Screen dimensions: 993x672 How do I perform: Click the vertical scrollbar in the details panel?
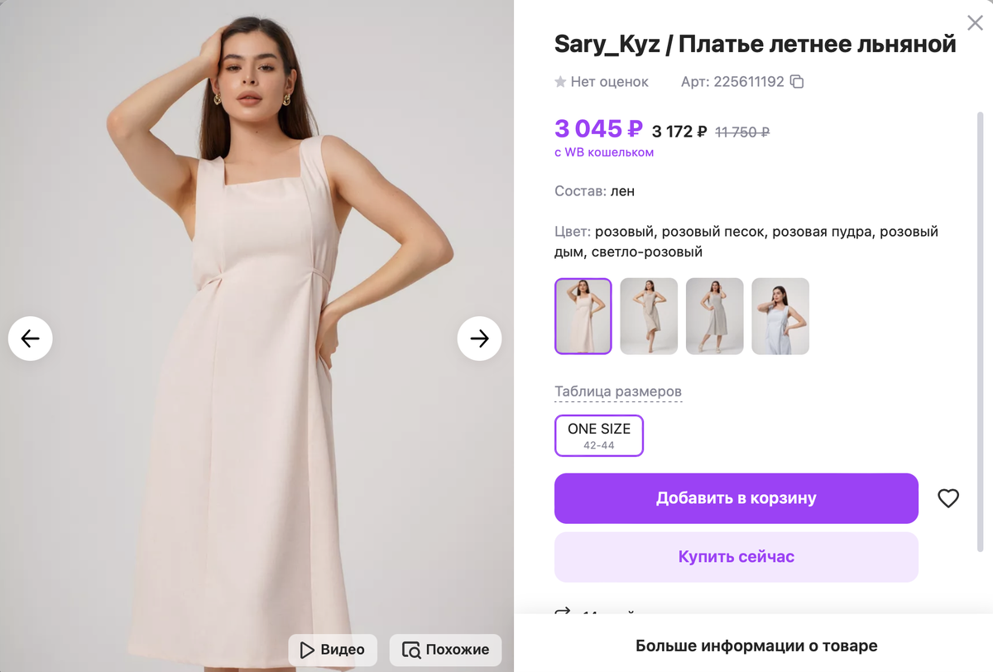(981, 331)
